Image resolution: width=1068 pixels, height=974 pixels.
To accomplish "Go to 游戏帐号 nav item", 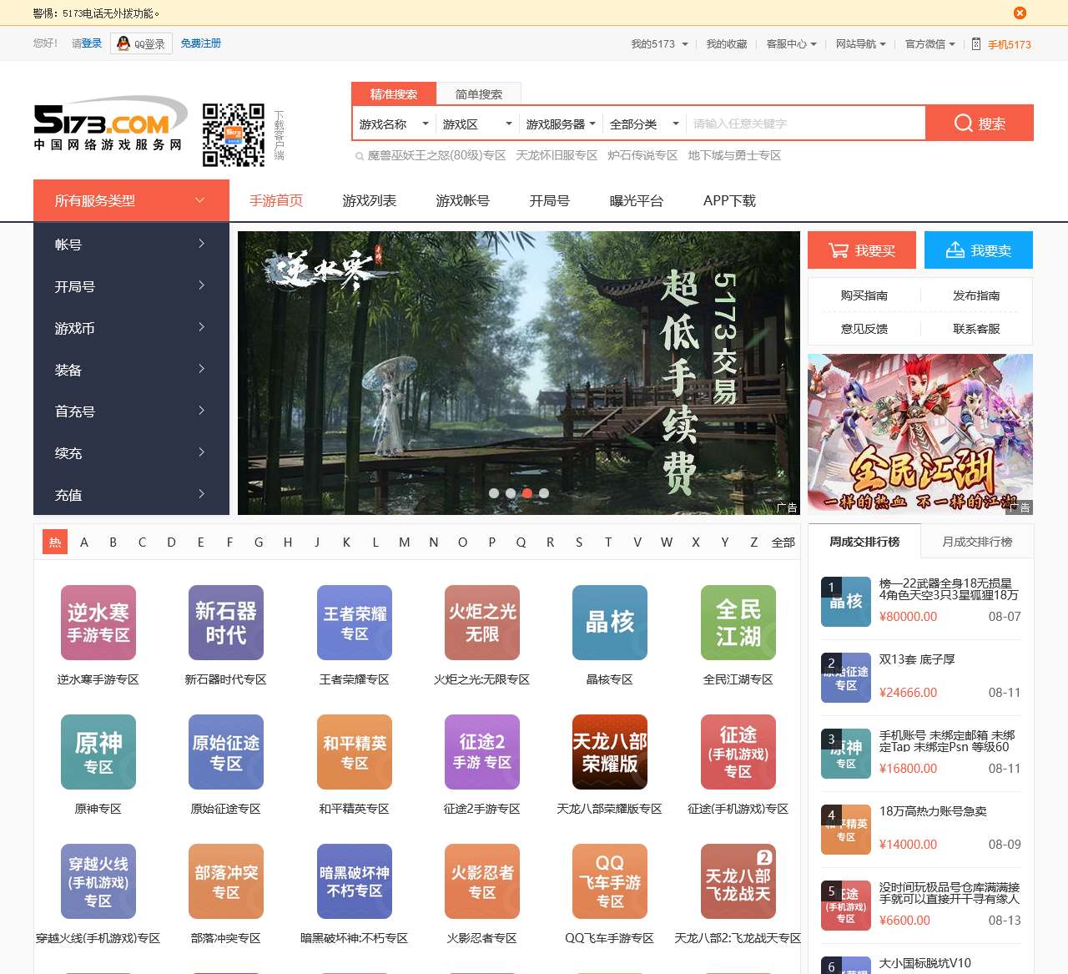I will click(x=463, y=200).
